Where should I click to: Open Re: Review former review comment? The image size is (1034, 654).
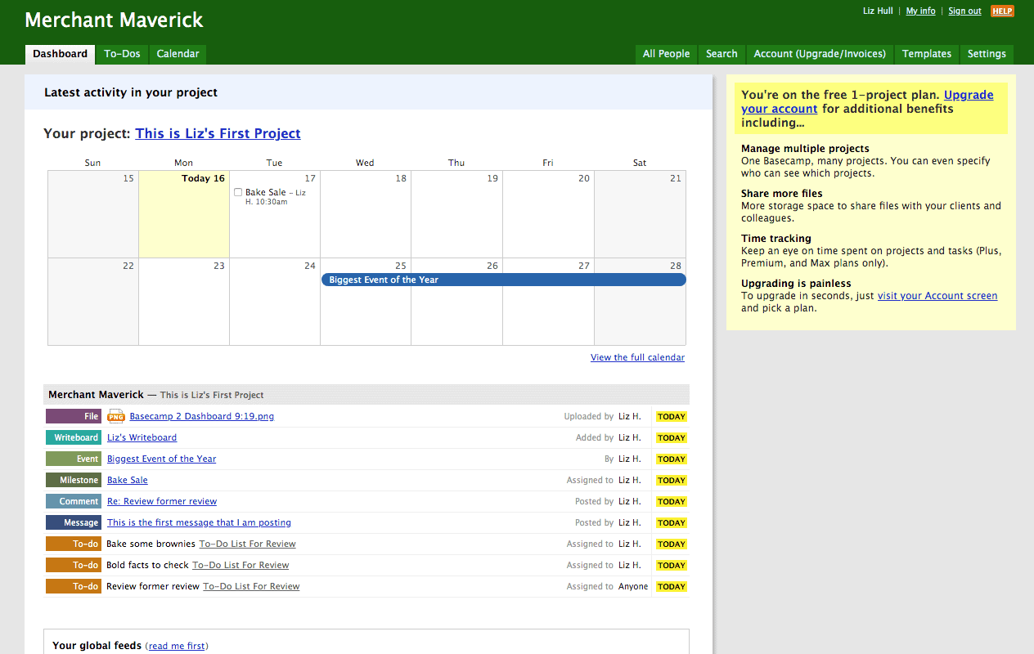tap(162, 501)
